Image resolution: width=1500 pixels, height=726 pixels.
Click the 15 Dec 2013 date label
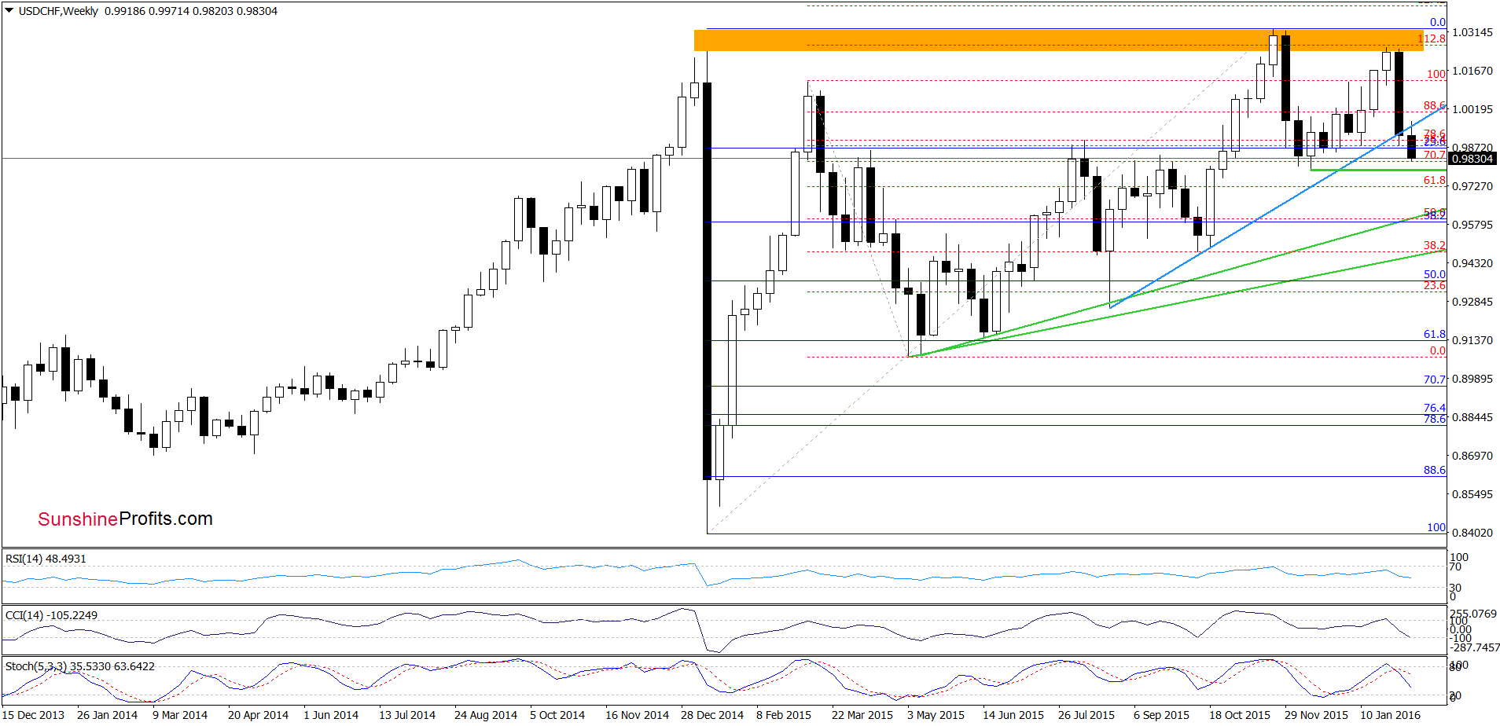pos(33,715)
